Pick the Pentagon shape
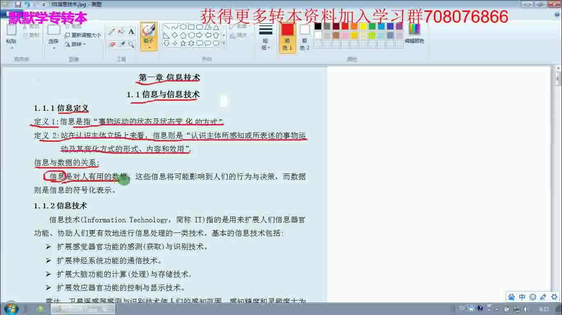The image size is (562, 315). pos(183,35)
